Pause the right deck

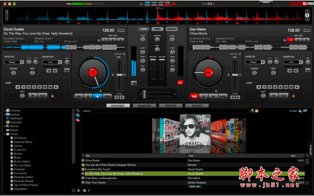[204, 96]
